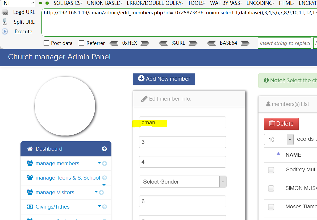This screenshot has height=220, width=317.
Task: Click the green plus icon in HackBar
Action: [47, 3]
